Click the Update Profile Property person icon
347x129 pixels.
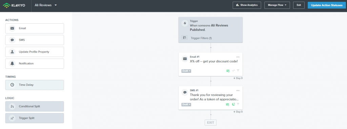pos(12,52)
